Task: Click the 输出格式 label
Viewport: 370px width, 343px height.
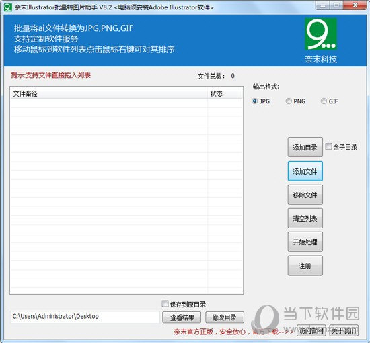Action: pyautogui.click(x=266, y=87)
